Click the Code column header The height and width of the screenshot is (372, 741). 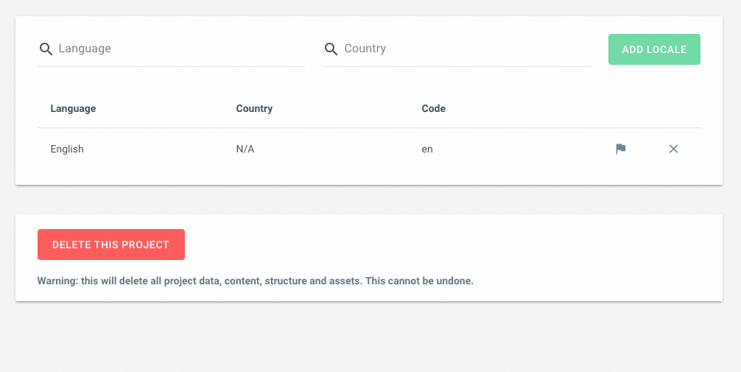click(433, 108)
